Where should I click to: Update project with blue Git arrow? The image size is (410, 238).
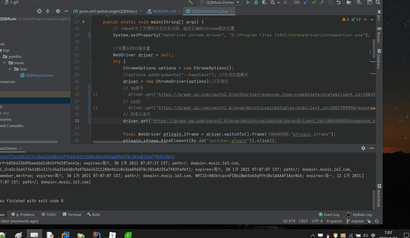click(306, 2)
